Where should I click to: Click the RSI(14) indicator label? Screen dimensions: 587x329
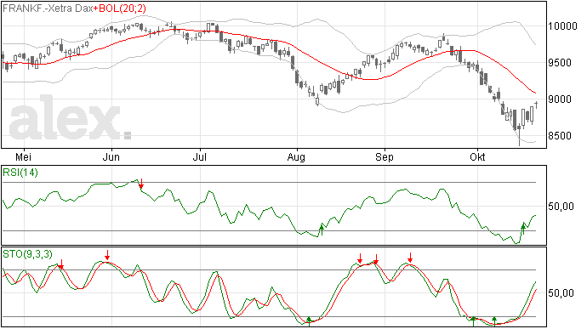coord(20,173)
